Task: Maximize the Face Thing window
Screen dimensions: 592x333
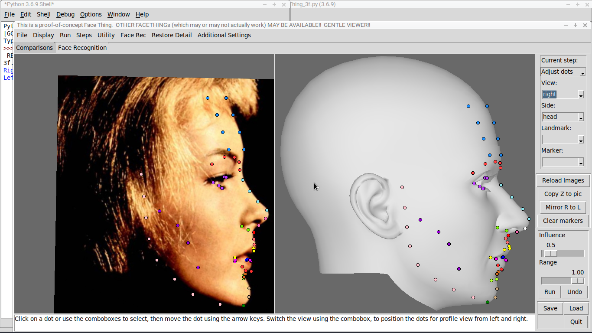Action: 576,25
